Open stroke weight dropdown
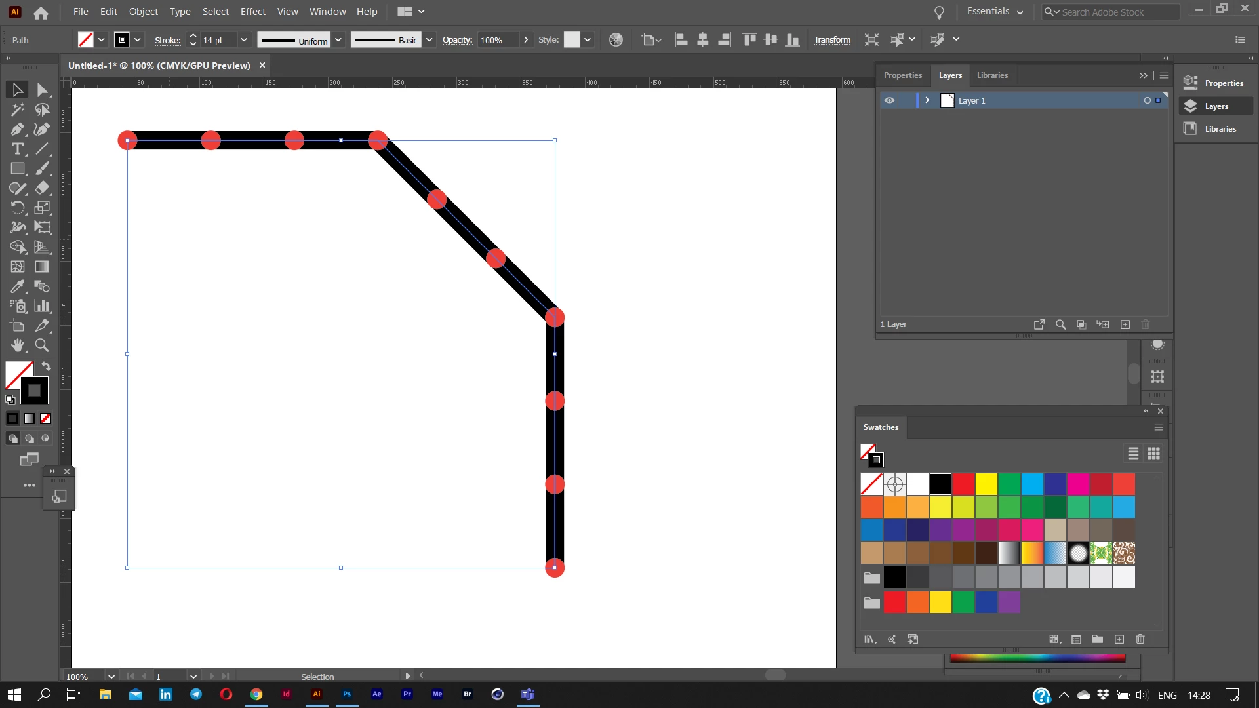 pos(244,40)
